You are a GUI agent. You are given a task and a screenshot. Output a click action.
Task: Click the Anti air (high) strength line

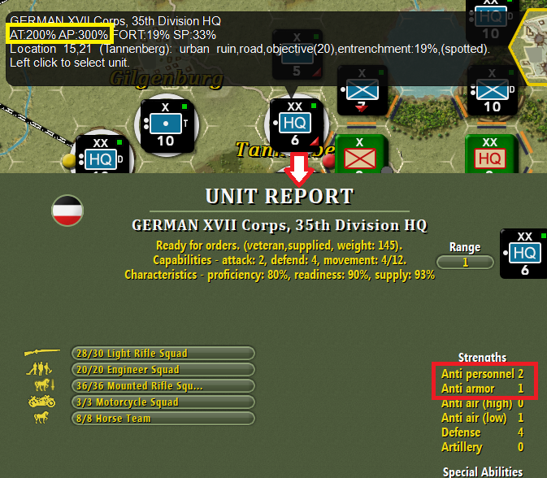(483, 403)
